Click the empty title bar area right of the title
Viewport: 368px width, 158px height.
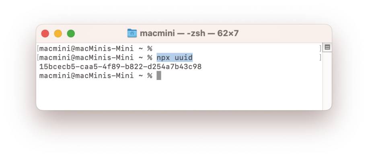284,33
